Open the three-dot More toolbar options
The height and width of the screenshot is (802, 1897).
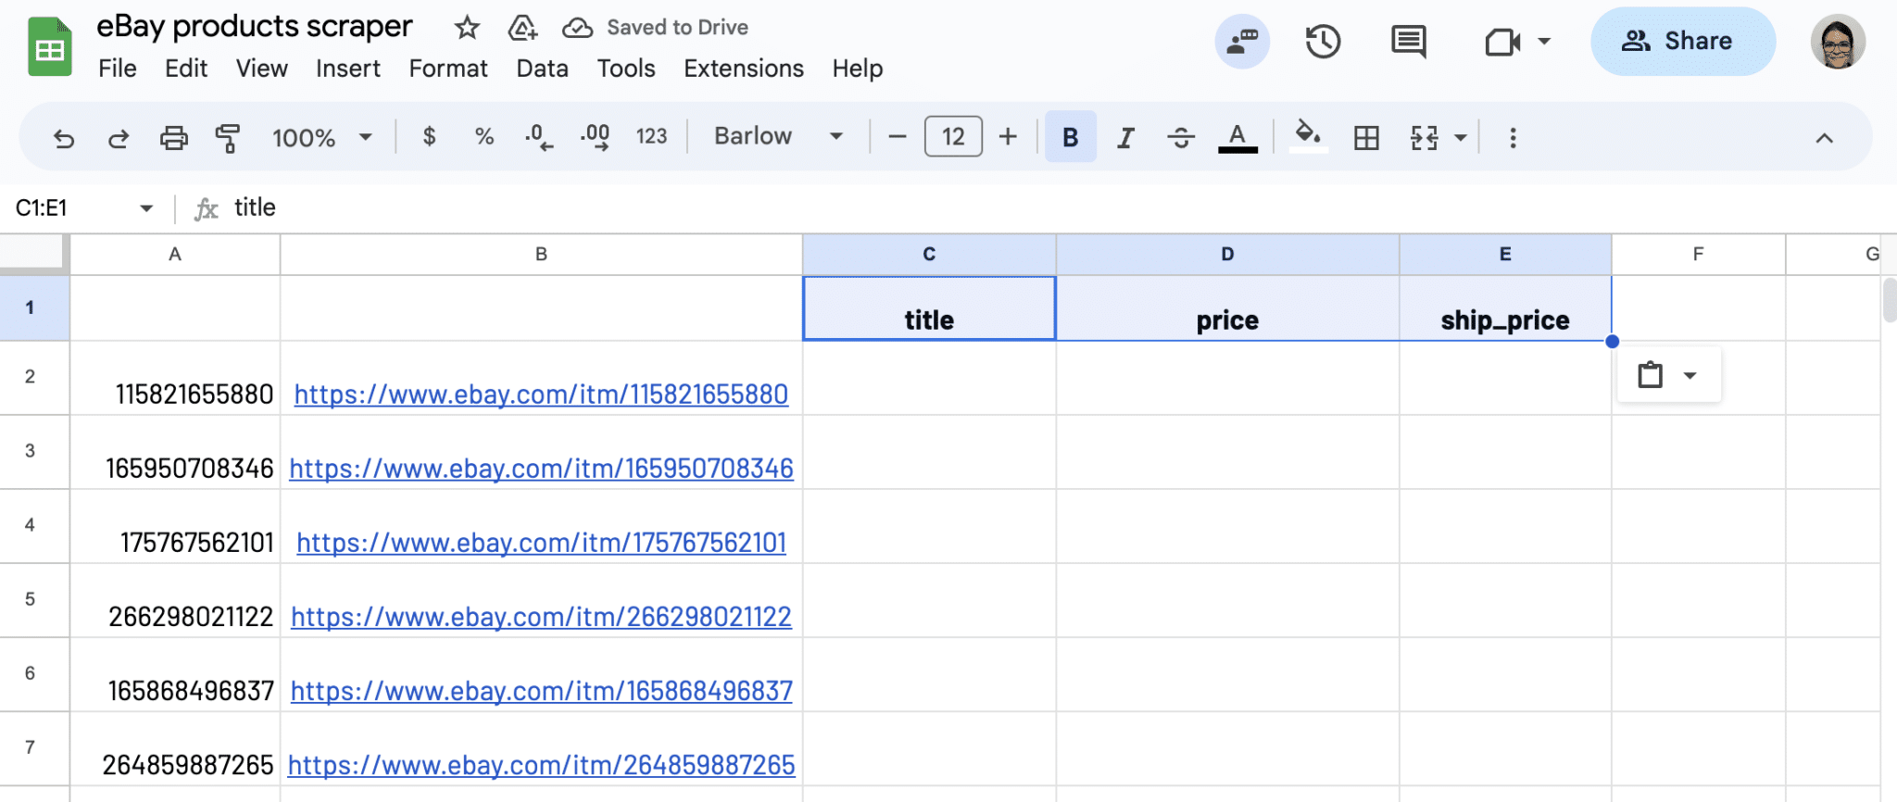[1513, 138]
